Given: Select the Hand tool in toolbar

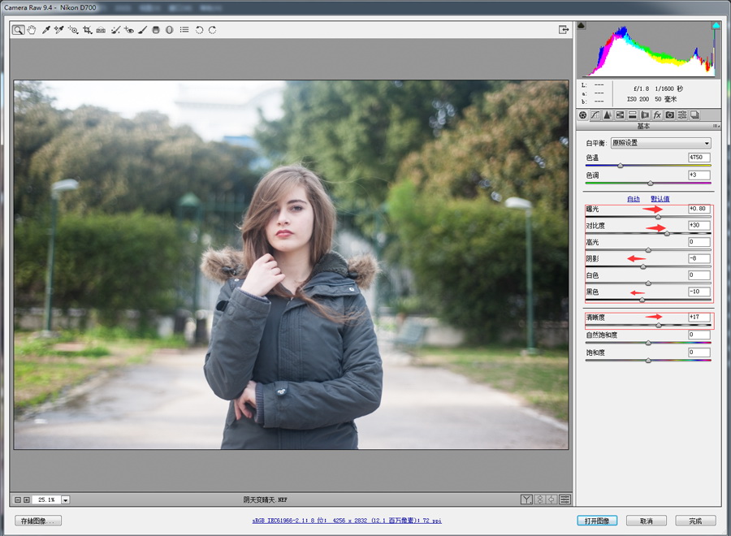Looking at the screenshot, I should (32, 30).
